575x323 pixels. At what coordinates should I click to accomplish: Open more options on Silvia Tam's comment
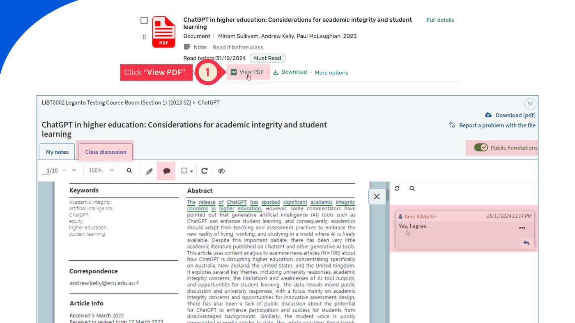[522, 227]
